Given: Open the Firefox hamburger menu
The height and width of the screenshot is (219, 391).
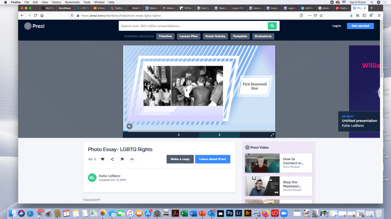Looking at the screenshot, I should (x=379, y=16).
